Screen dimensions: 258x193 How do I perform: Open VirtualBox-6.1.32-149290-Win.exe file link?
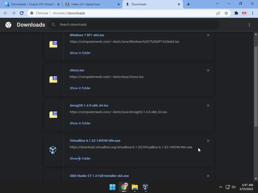click(95, 141)
